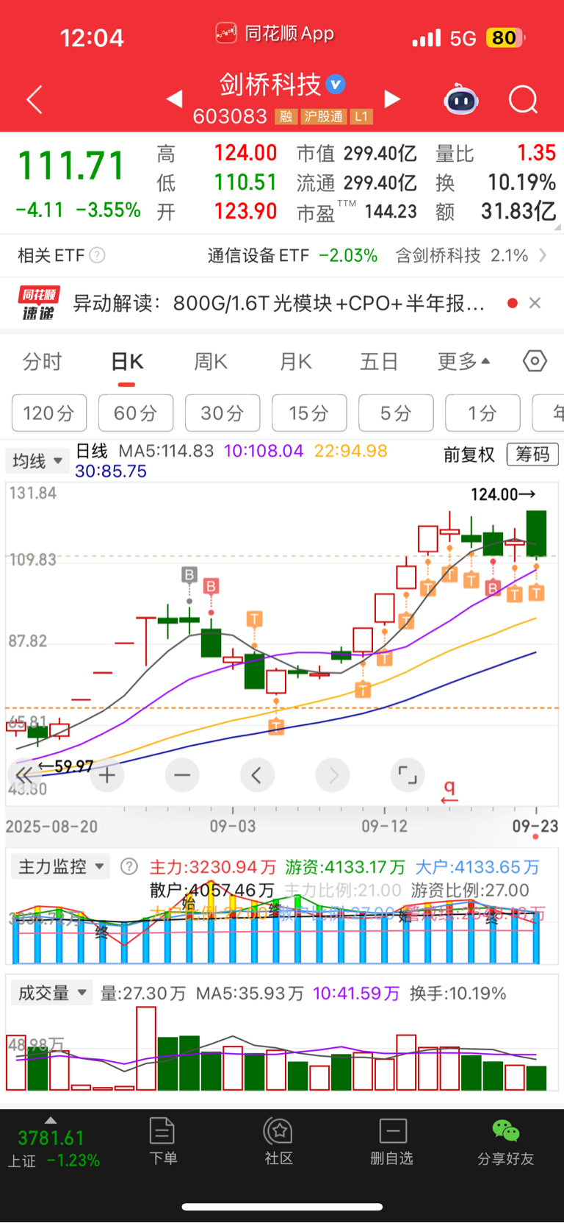Viewport: 564px width, 1223px height.
Task: Tap MA5:114.83 moving average value
Action: tap(166, 451)
